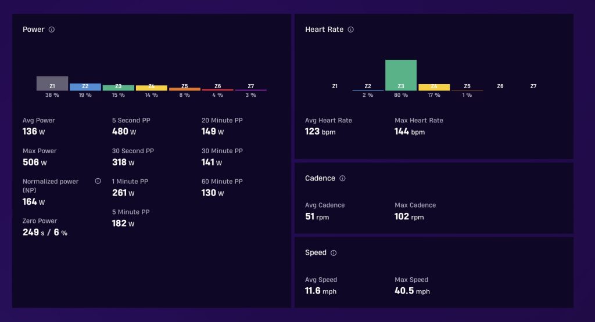Click the Z7 power zone label
Screen dimensions: 595x322
tap(251, 86)
